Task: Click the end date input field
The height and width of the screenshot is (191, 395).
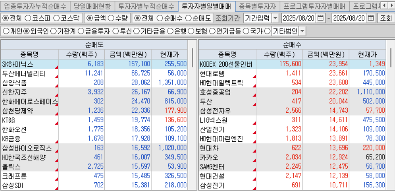Action: point(350,18)
